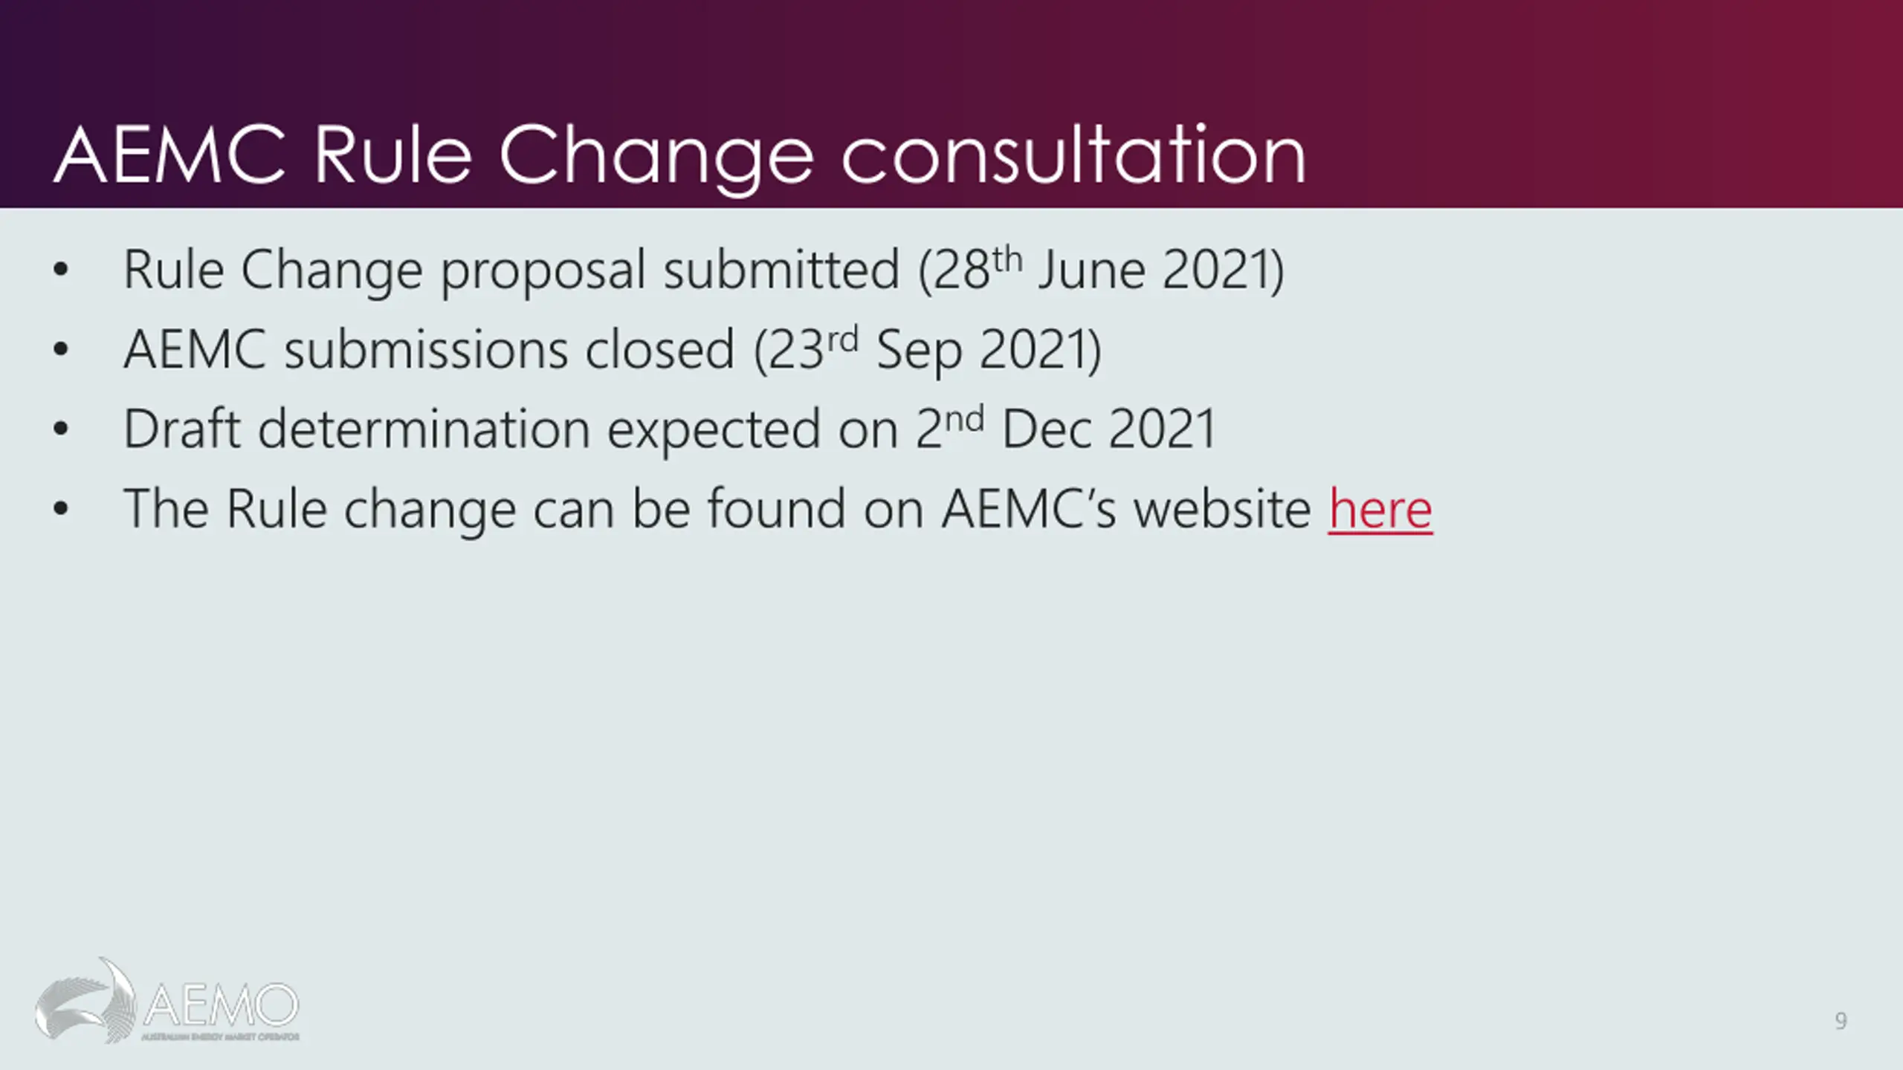
Task: Open the red "here" hyperlink
Action: (1380, 510)
